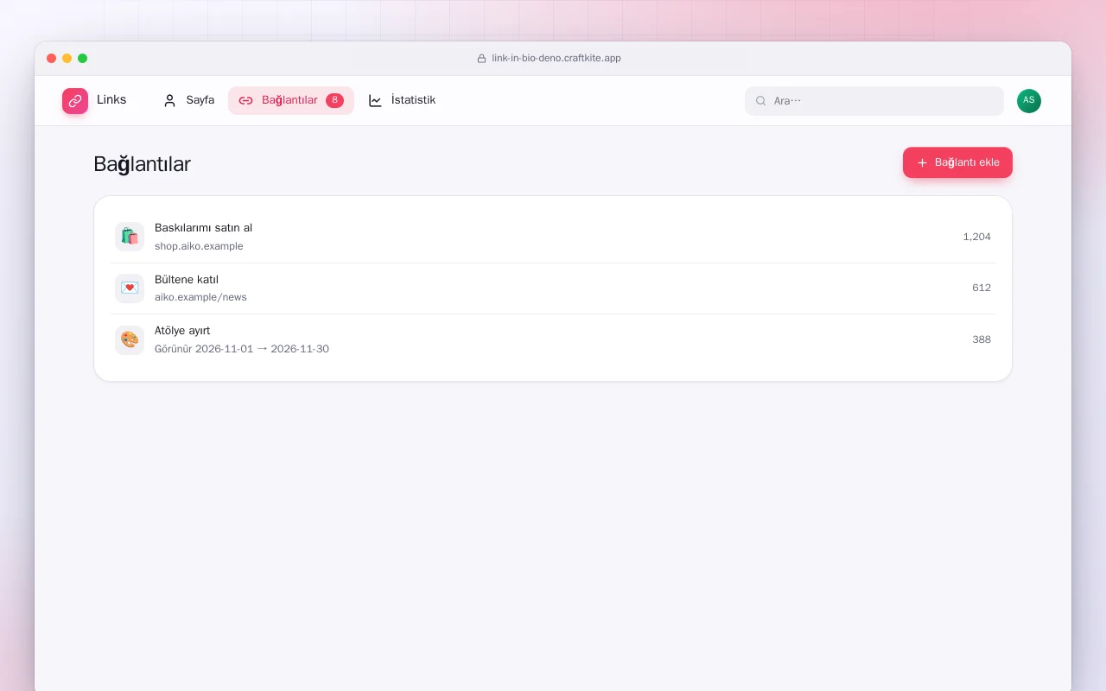The width and height of the screenshot is (1106, 691).
Task: Click the lock icon in address bar
Action: coord(482,59)
